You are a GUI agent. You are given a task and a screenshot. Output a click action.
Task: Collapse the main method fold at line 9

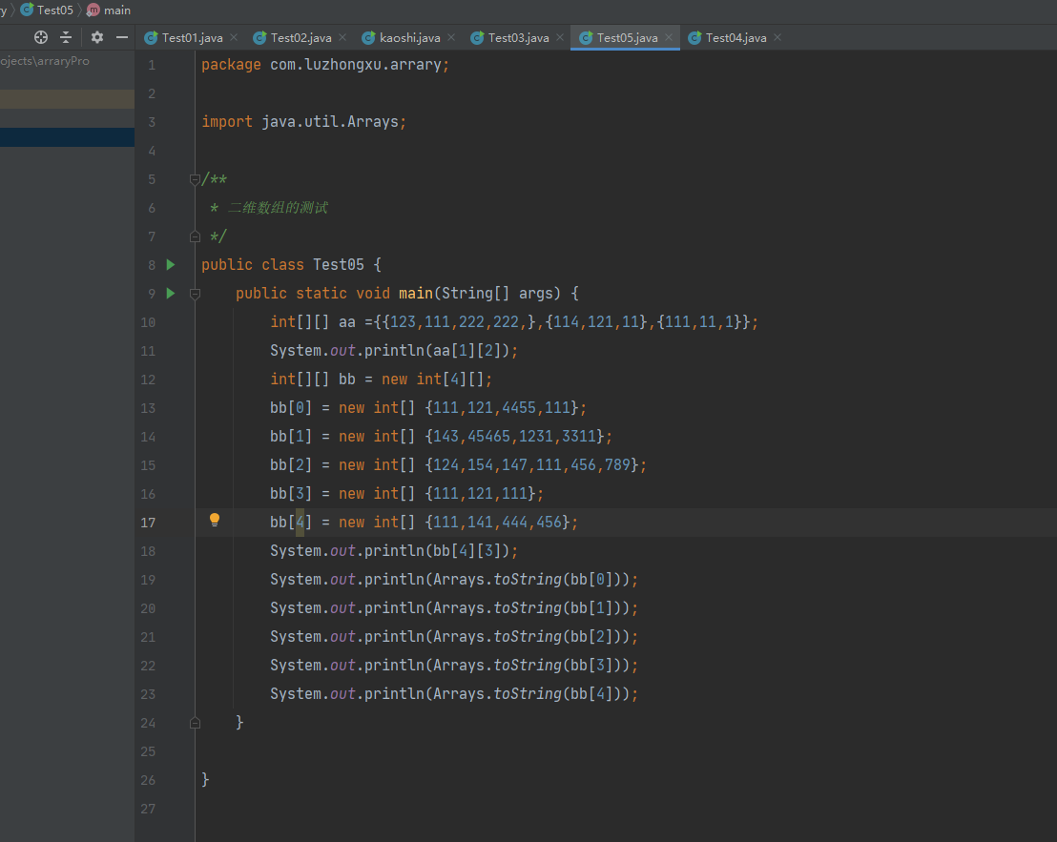coord(195,294)
